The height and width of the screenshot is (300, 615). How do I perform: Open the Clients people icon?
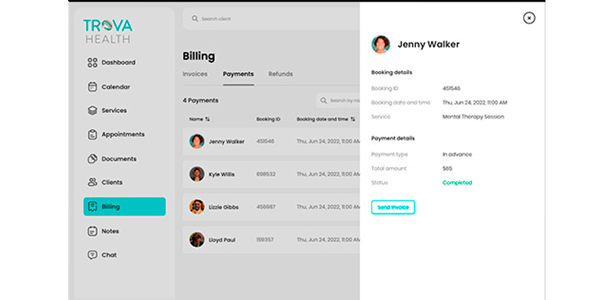pos(92,182)
